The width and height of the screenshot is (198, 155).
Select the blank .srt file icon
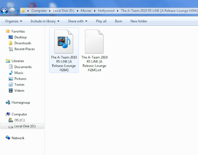point(94,41)
